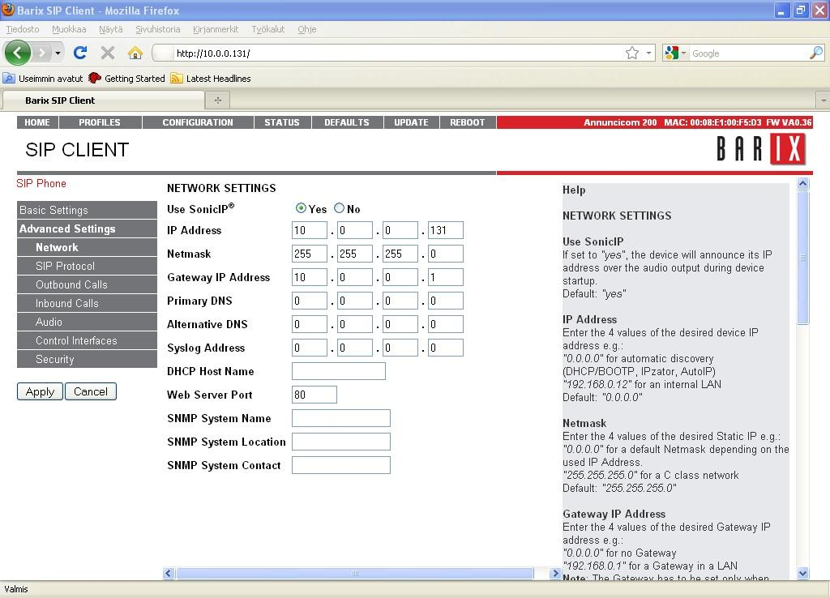The width and height of the screenshot is (830, 598).
Task: Open Control Interfaces settings
Action: coord(87,340)
